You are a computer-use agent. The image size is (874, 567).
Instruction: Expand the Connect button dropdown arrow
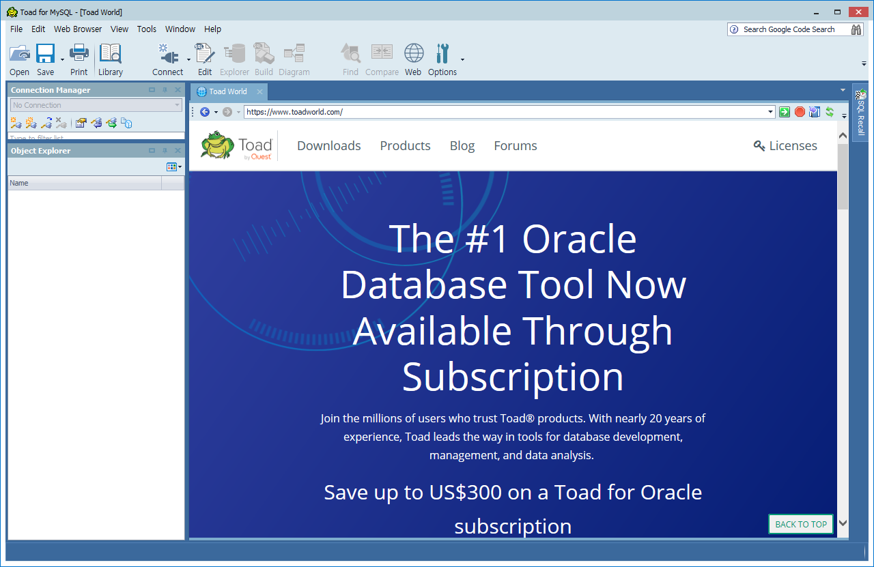click(x=188, y=60)
